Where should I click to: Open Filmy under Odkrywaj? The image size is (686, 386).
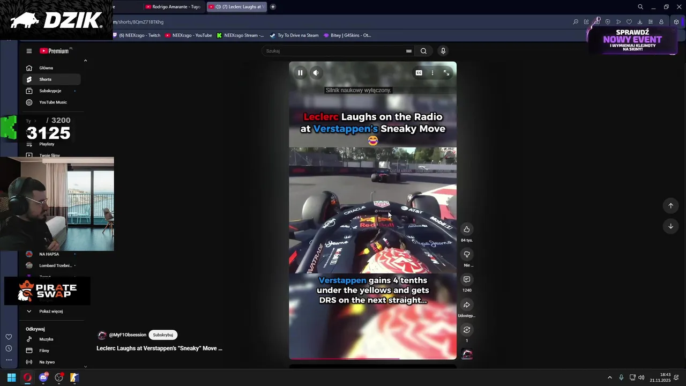point(51,351)
